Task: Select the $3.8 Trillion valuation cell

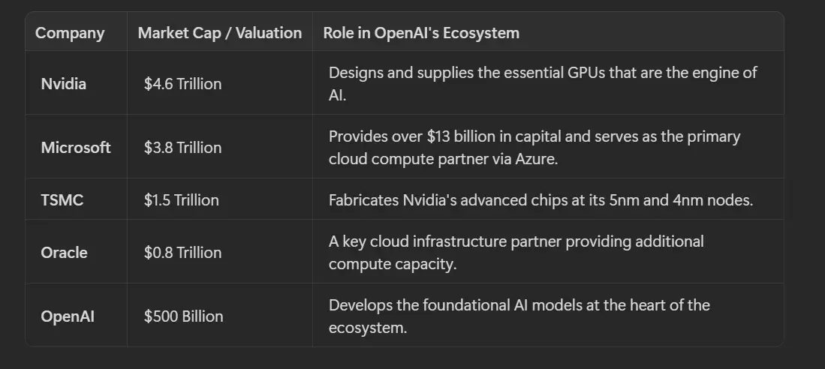Action: point(182,148)
